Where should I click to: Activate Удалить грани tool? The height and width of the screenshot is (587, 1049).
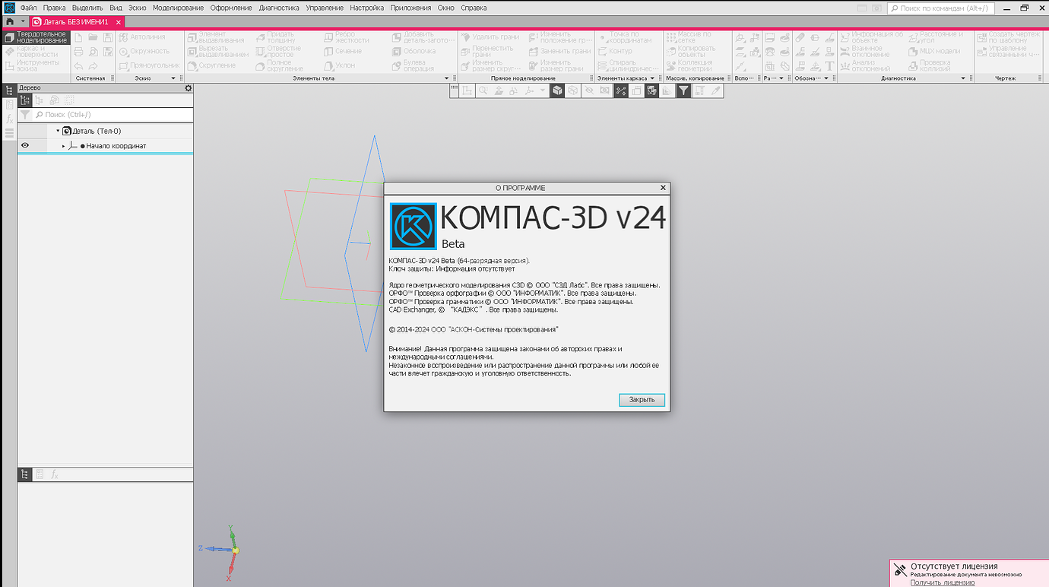click(x=490, y=36)
